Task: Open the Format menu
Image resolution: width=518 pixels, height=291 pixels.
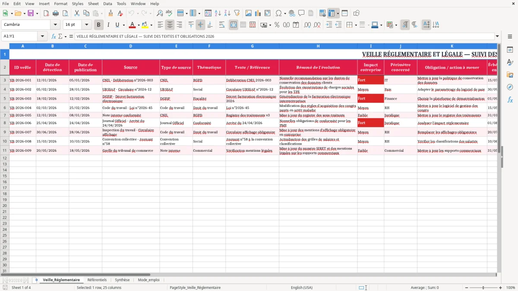Action: coord(61,3)
